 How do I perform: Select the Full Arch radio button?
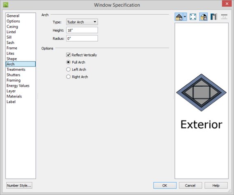point(68,62)
